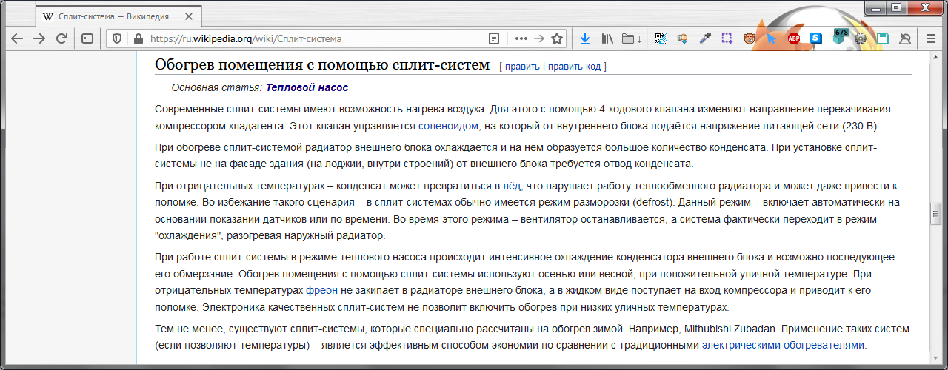Viewport: 948px width, 370px height.
Task: Open page actions three-dots menu
Action: click(521, 38)
